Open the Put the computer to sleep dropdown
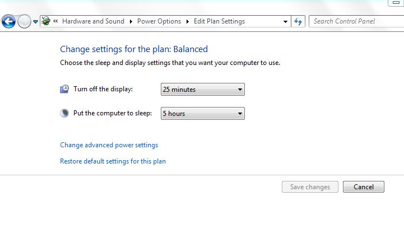Screen dimensions: 404x252 tap(203, 114)
